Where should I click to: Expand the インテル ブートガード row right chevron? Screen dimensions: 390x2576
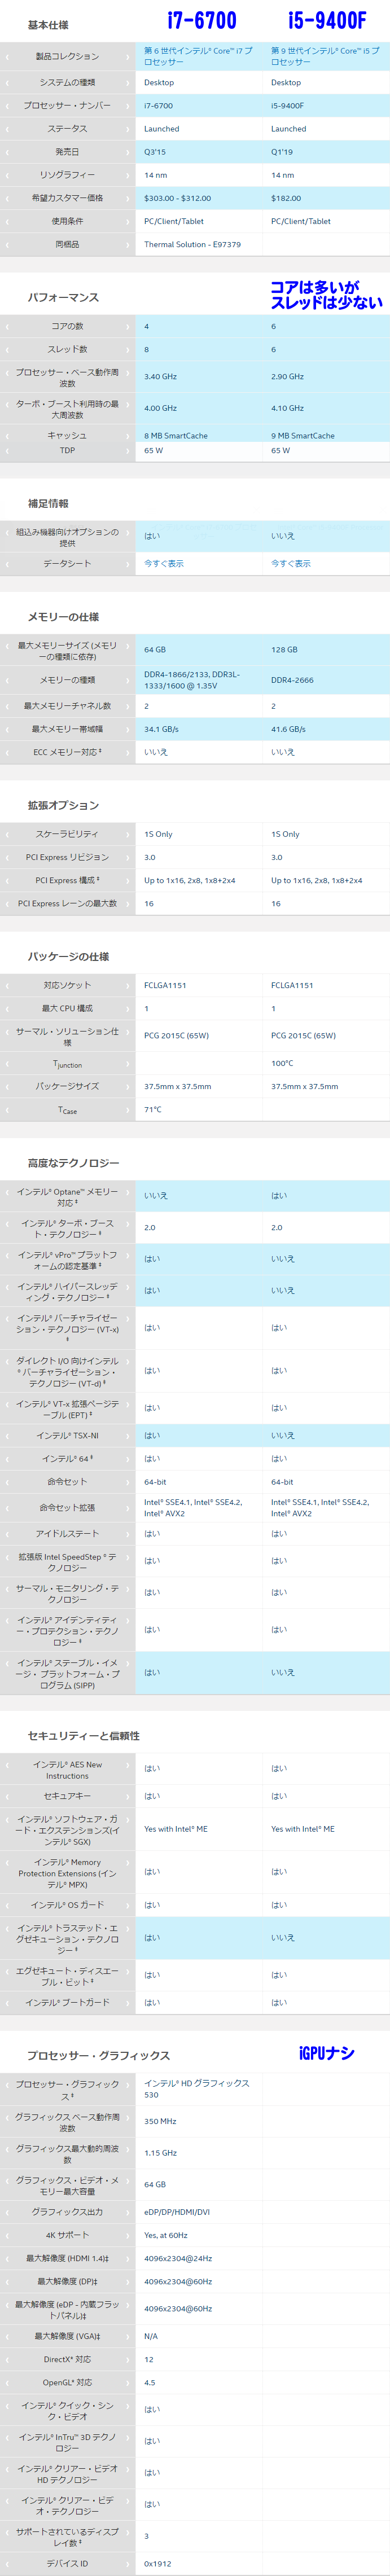point(127,2002)
